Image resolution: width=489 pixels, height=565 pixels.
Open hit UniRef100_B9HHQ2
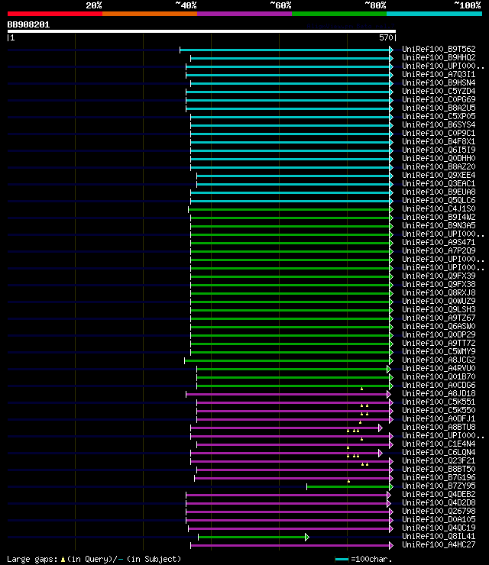coord(439,57)
